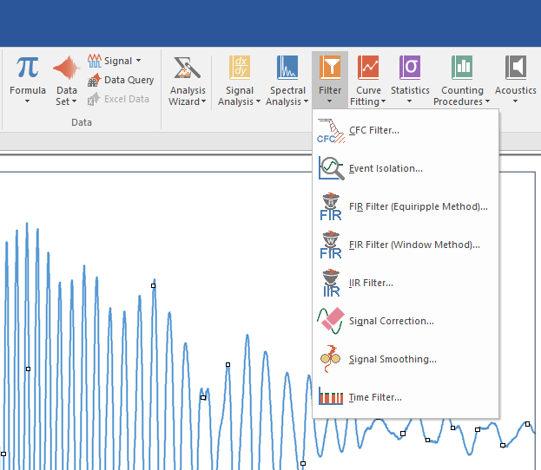This screenshot has width=541, height=470.
Task: Expand the Signal Analysis dropdown arrow
Action: pyautogui.click(x=258, y=101)
